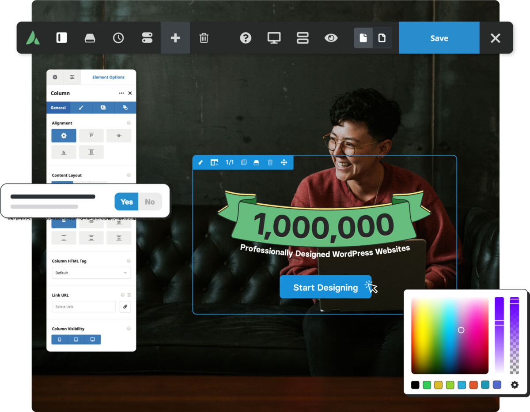530x412 pixels.
Task: Open revision history via the clock icon
Action: 118,38
